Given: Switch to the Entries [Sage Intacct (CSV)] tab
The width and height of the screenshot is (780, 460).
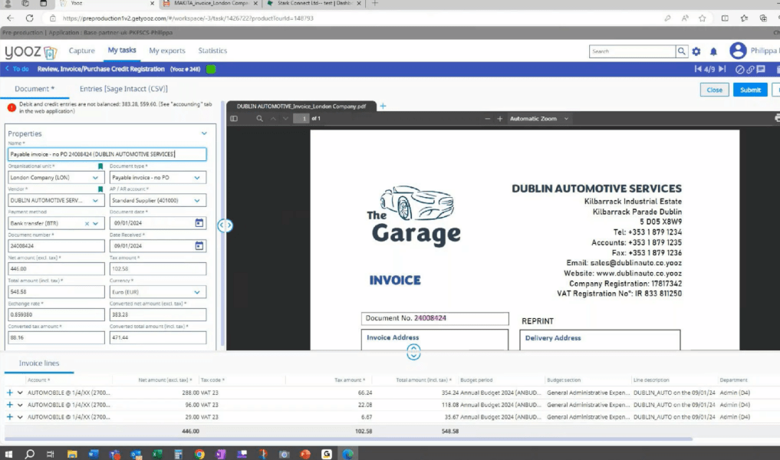Looking at the screenshot, I should pyautogui.click(x=124, y=88).
